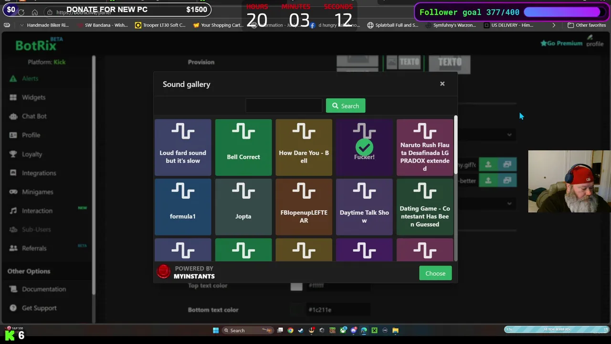Screen dimensions: 611x344
Task: Open the second row gallery button
Action: (x=507, y=181)
